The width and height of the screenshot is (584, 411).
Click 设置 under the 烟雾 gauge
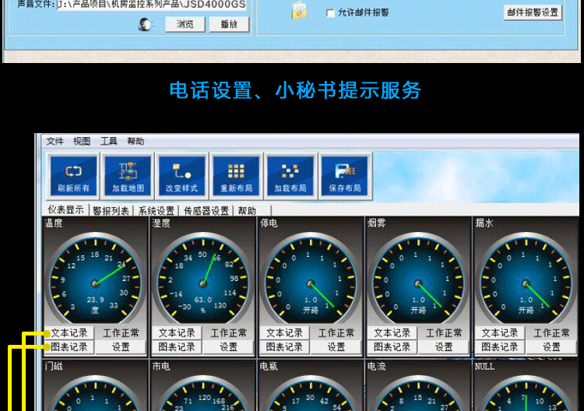click(x=444, y=347)
